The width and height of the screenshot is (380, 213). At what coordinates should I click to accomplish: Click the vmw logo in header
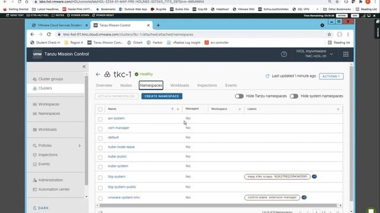click(37, 54)
